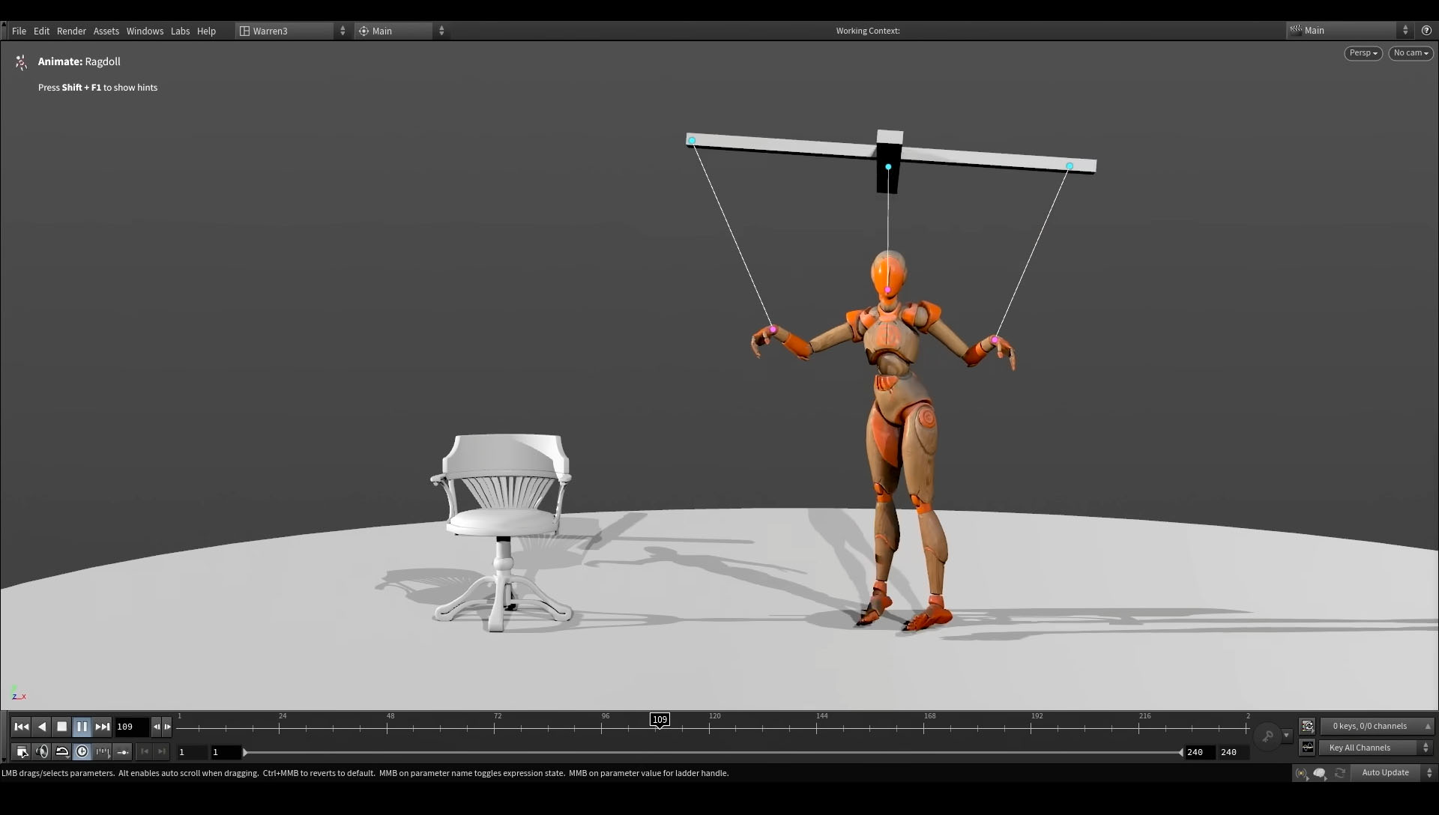Click the Animate: Ragdoll state title

[79, 61]
